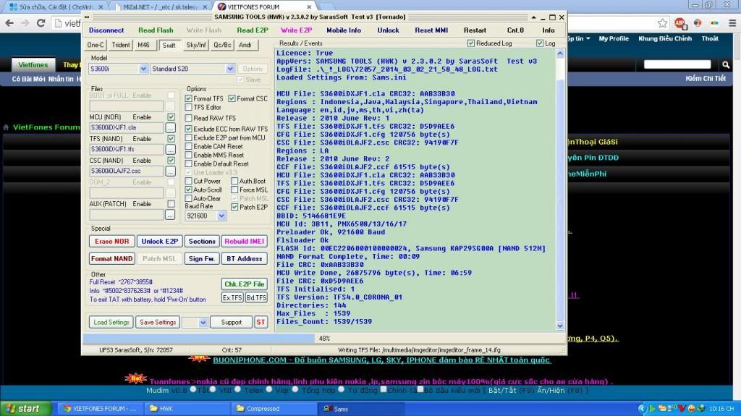Click the MCU file name field

pos(126,127)
